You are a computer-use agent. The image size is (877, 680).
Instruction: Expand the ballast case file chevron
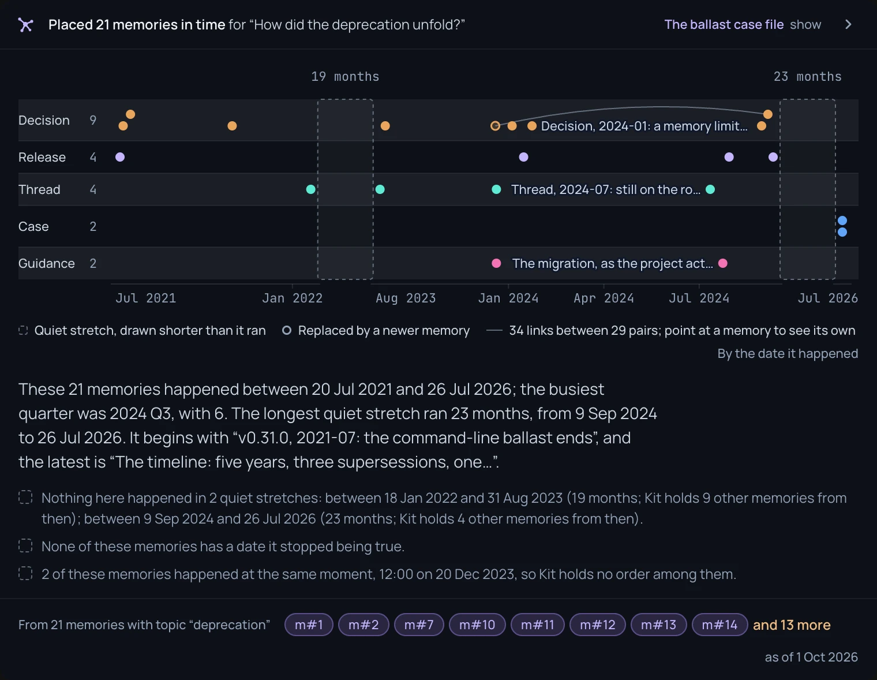coord(848,24)
